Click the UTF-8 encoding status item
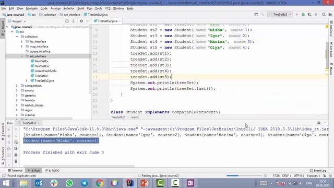 (299, 176)
